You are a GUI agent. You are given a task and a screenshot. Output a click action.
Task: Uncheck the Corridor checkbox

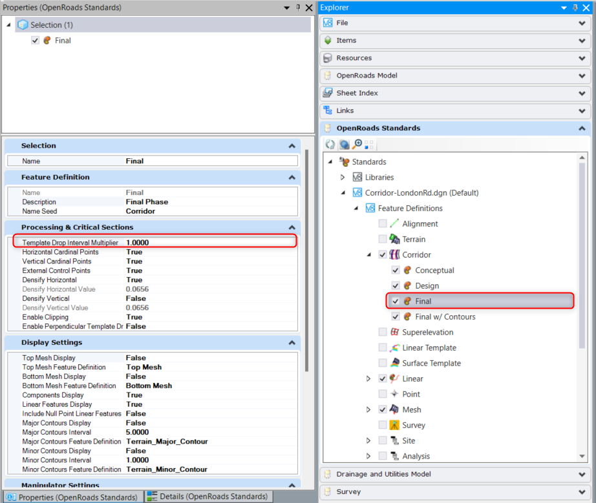click(383, 254)
